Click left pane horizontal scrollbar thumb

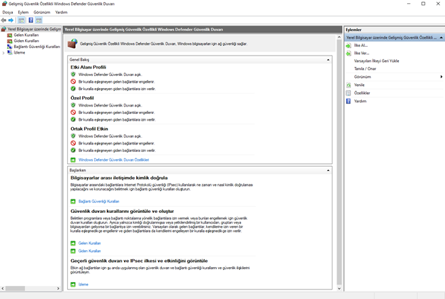(15, 288)
